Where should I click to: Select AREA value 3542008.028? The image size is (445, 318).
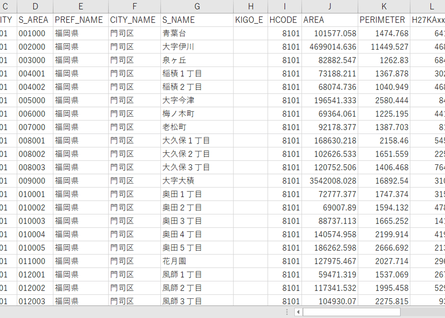(330, 181)
